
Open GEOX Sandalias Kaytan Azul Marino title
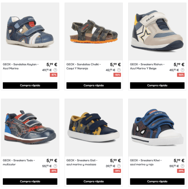click(x=21, y=66)
